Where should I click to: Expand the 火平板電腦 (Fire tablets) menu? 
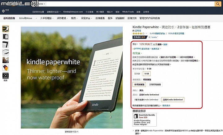(47, 18)
